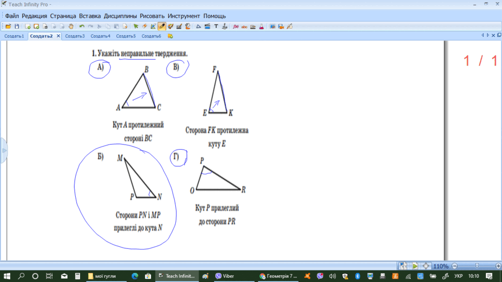The height and width of the screenshot is (282, 502).
Task: Click the Bluetooth tray icon
Action: [x=357, y=276]
